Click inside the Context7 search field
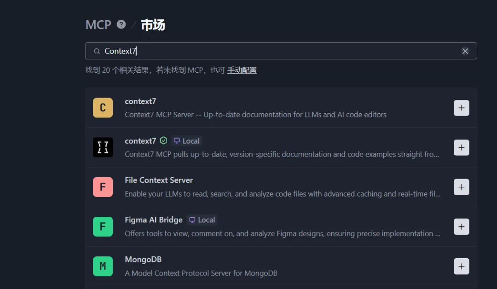497x289 pixels. 276,51
